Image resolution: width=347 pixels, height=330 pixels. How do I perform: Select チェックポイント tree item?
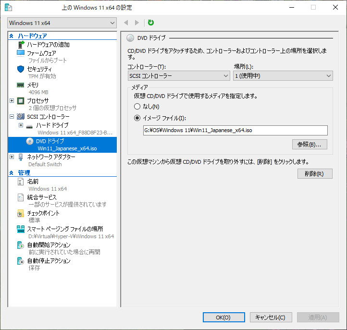(x=43, y=213)
